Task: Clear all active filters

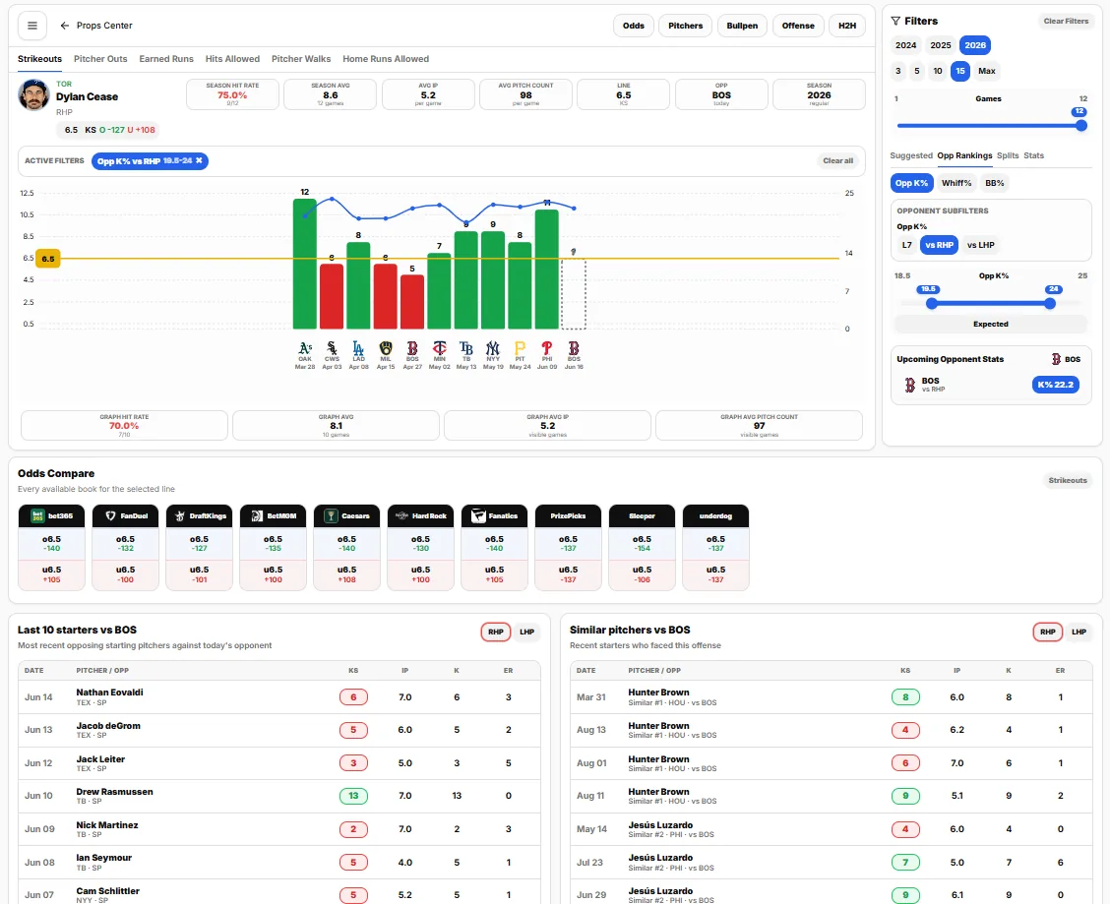Action: click(838, 160)
